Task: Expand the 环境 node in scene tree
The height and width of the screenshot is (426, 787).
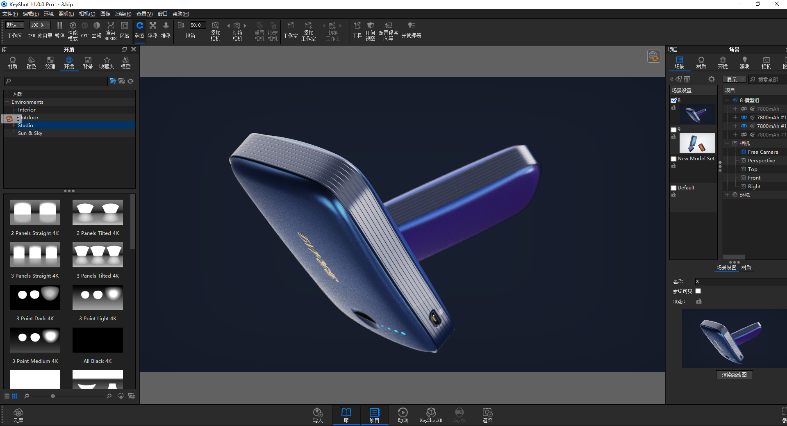Action: click(727, 195)
